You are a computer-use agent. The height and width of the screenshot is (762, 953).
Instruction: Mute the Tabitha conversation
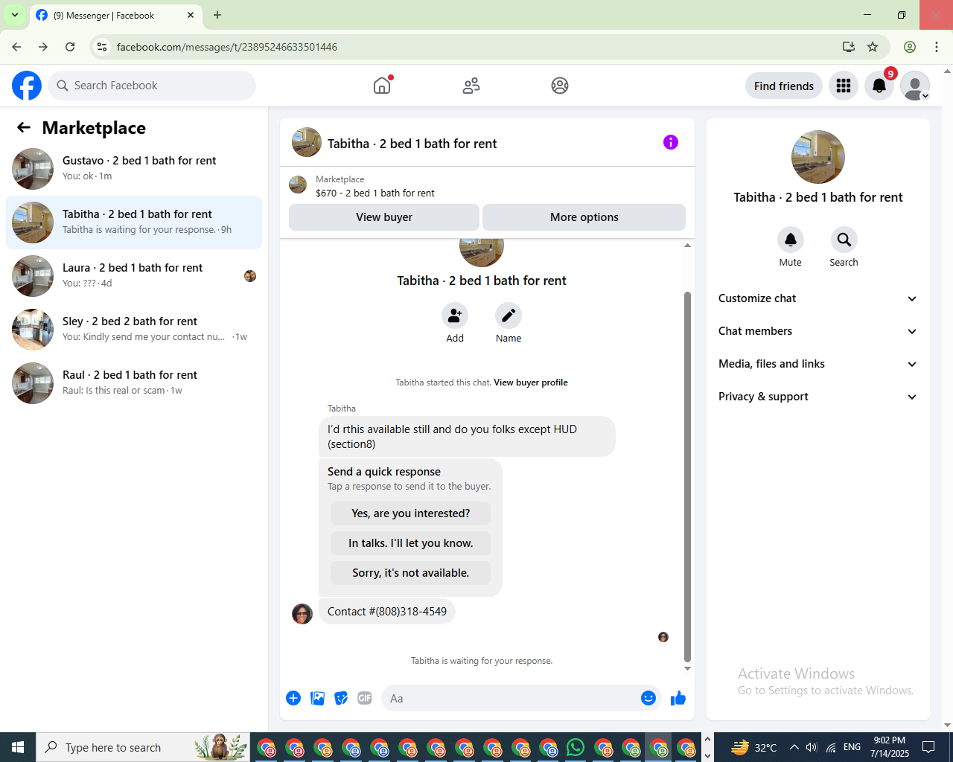pos(791,240)
